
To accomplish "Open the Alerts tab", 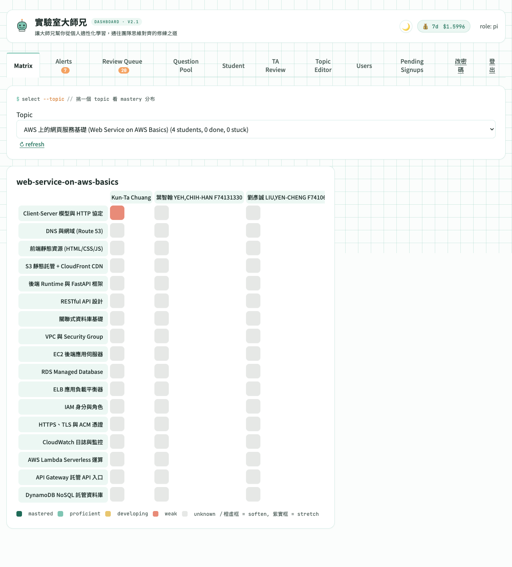I will point(64,66).
